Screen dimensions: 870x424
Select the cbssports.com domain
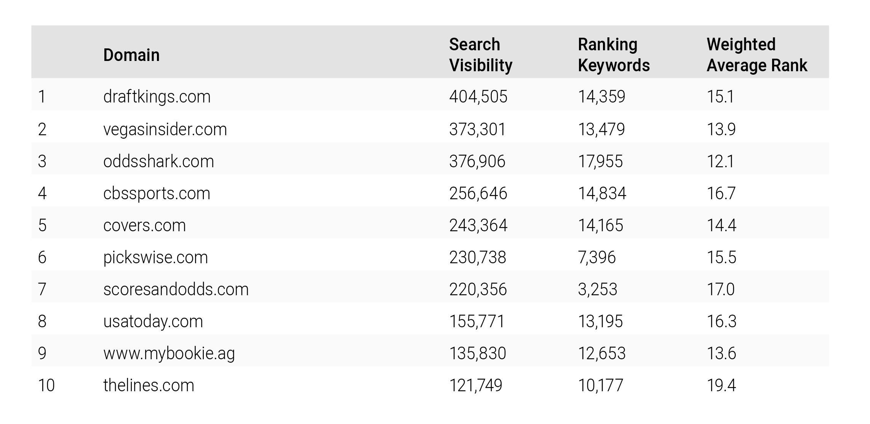click(x=157, y=193)
